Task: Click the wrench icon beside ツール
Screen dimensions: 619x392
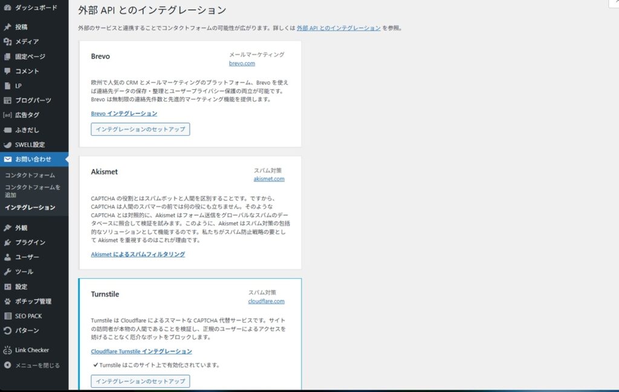Action: pyautogui.click(x=7, y=271)
